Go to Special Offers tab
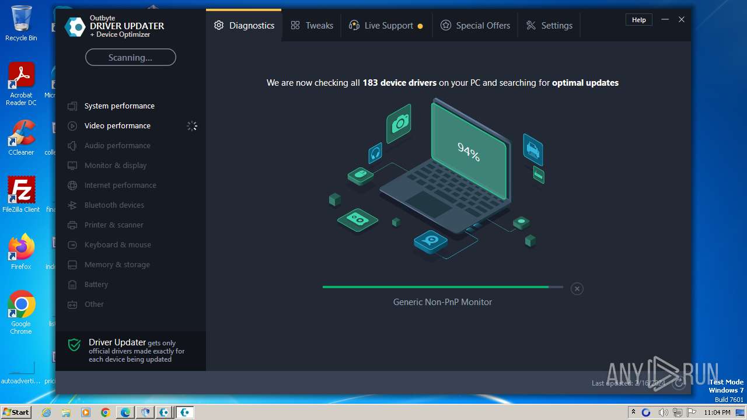747x420 pixels. click(475, 26)
